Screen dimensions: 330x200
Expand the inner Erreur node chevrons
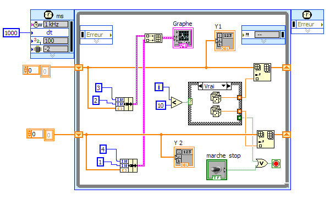coord(96,41)
